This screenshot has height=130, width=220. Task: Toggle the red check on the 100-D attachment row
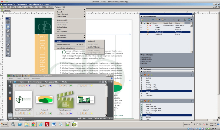(x=151, y=25)
